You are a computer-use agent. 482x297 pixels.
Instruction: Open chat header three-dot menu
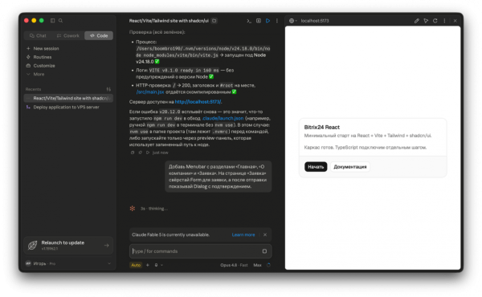tap(277, 21)
